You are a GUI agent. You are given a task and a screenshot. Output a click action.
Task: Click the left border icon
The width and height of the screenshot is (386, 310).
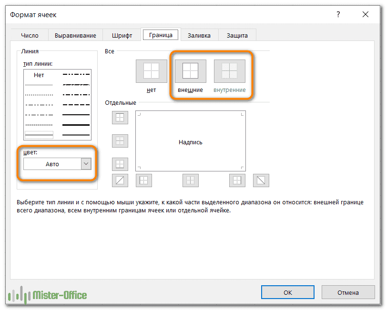(x=144, y=180)
